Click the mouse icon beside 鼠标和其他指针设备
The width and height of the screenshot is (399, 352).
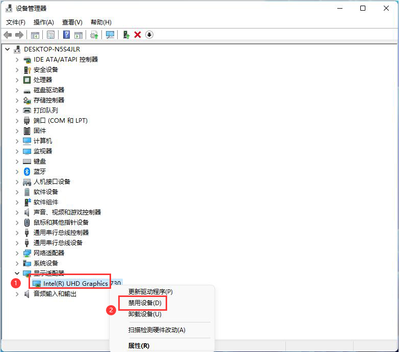[27, 223]
